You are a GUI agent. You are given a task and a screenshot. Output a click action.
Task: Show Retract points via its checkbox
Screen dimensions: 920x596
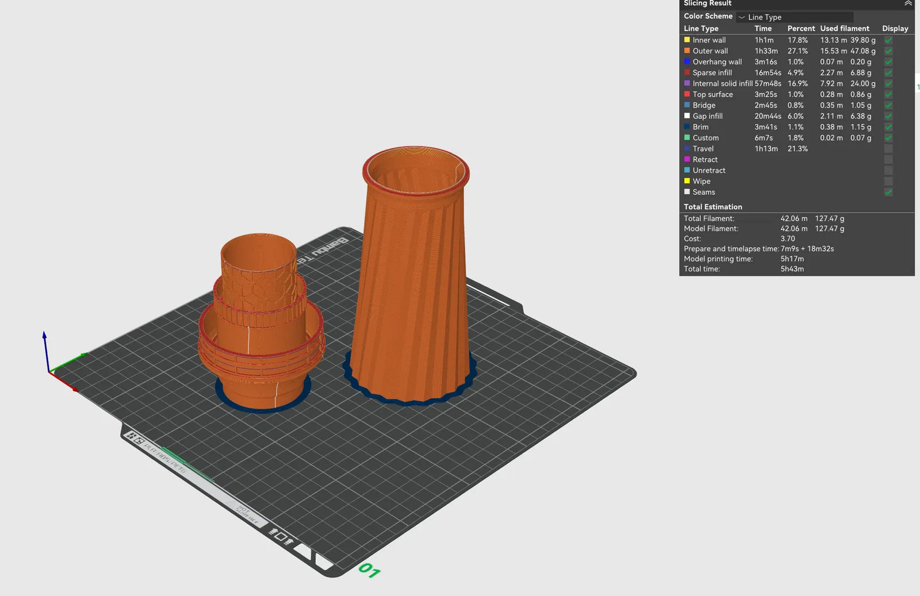click(x=888, y=160)
